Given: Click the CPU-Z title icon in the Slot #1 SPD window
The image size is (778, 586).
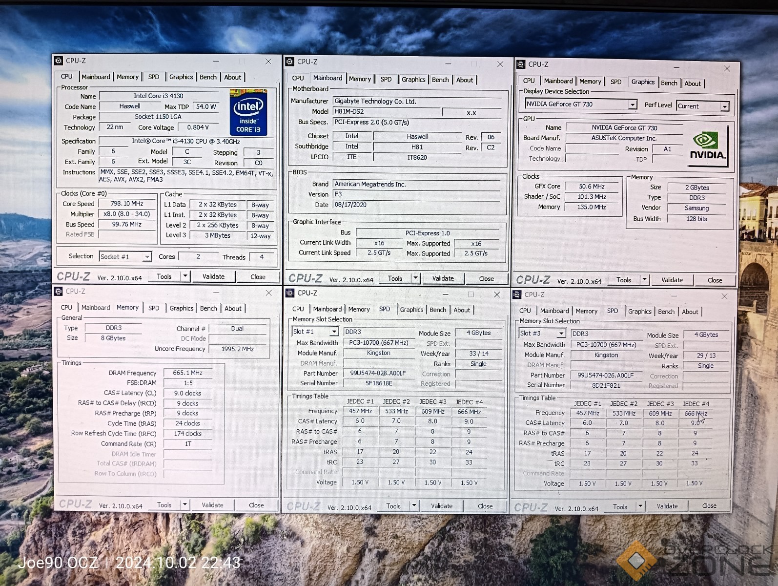Looking at the screenshot, I should pyautogui.click(x=290, y=293).
